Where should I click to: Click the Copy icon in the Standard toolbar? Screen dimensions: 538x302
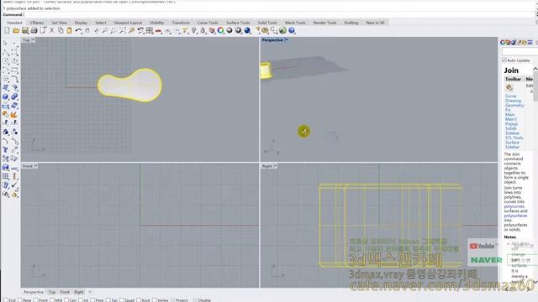(x=61, y=30)
